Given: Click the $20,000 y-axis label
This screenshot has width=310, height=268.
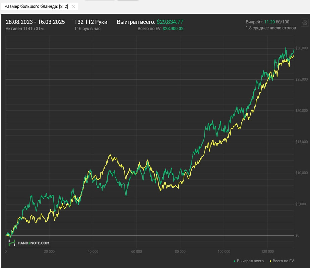Looking at the screenshot, I should pos(302,111).
